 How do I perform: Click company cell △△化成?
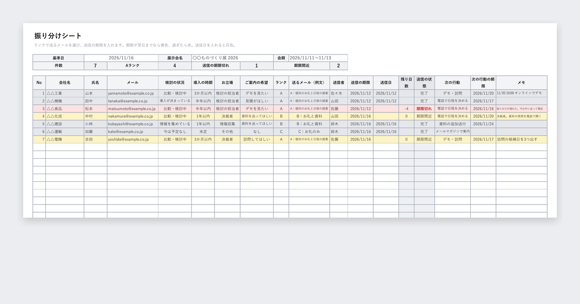(65, 116)
